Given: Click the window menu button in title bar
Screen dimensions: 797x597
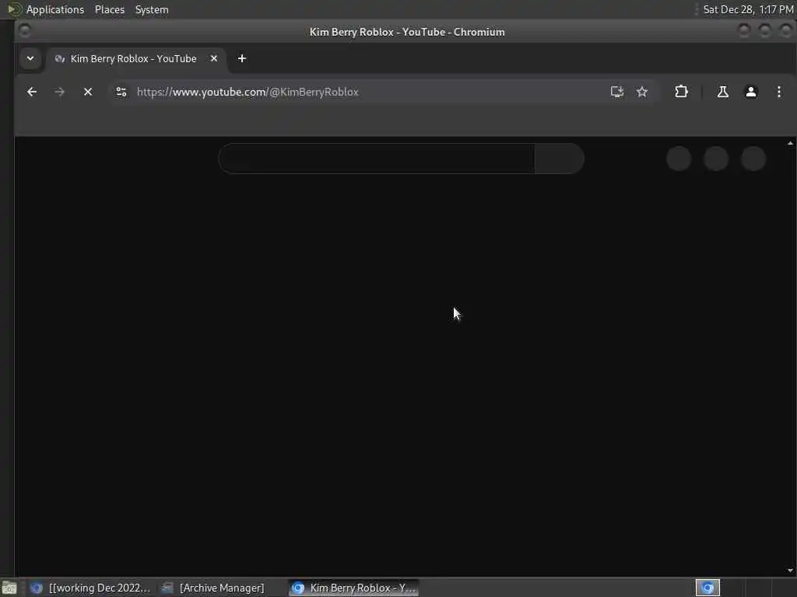Looking at the screenshot, I should tap(24, 31).
